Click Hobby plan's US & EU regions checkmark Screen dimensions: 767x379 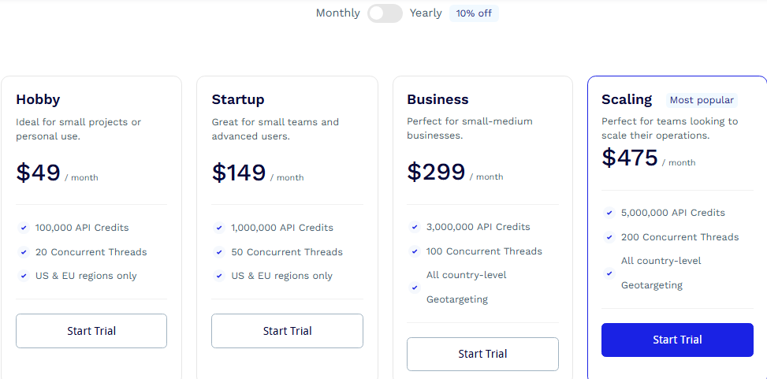coord(24,276)
